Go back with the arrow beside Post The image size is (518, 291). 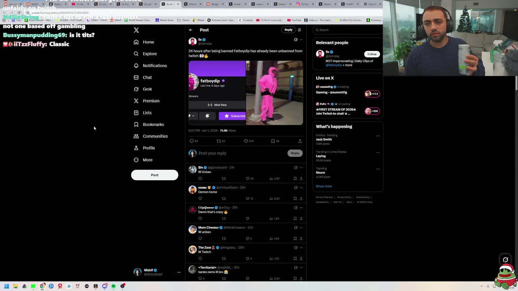pos(191,30)
